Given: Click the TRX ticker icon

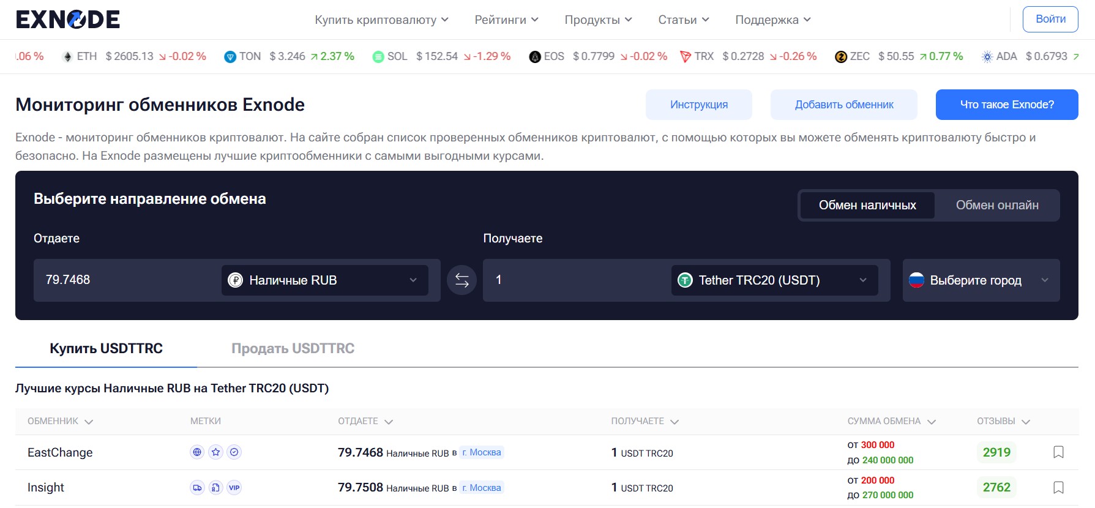Looking at the screenshot, I should coord(686,57).
